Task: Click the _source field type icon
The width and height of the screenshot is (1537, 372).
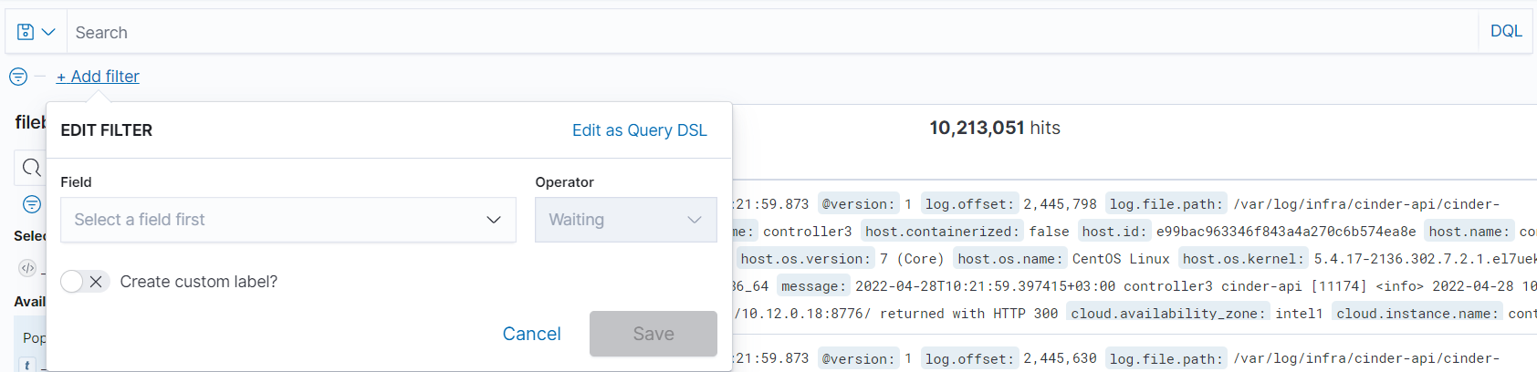Action: pyautogui.click(x=27, y=268)
